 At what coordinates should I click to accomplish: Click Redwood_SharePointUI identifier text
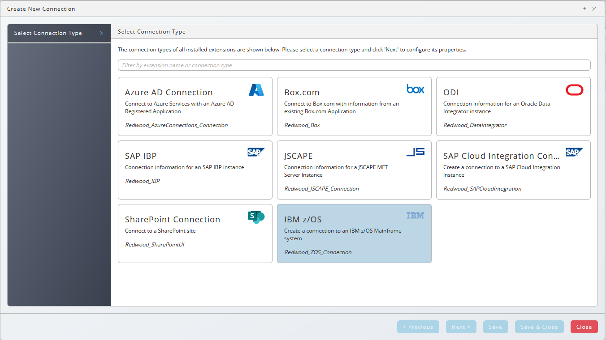(x=155, y=245)
